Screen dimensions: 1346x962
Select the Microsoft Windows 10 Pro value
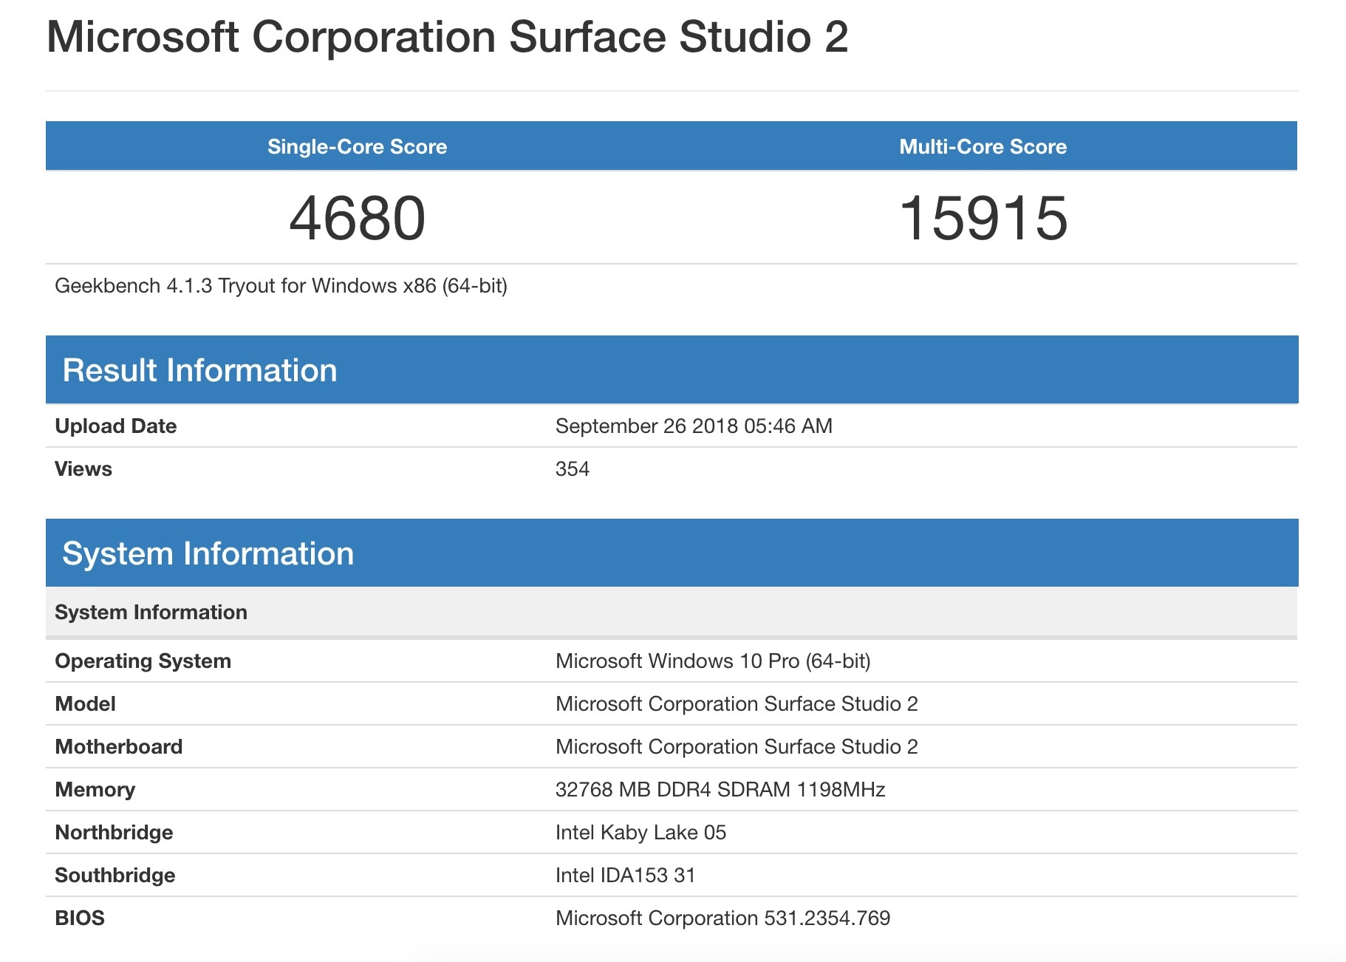pyautogui.click(x=712, y=661)
